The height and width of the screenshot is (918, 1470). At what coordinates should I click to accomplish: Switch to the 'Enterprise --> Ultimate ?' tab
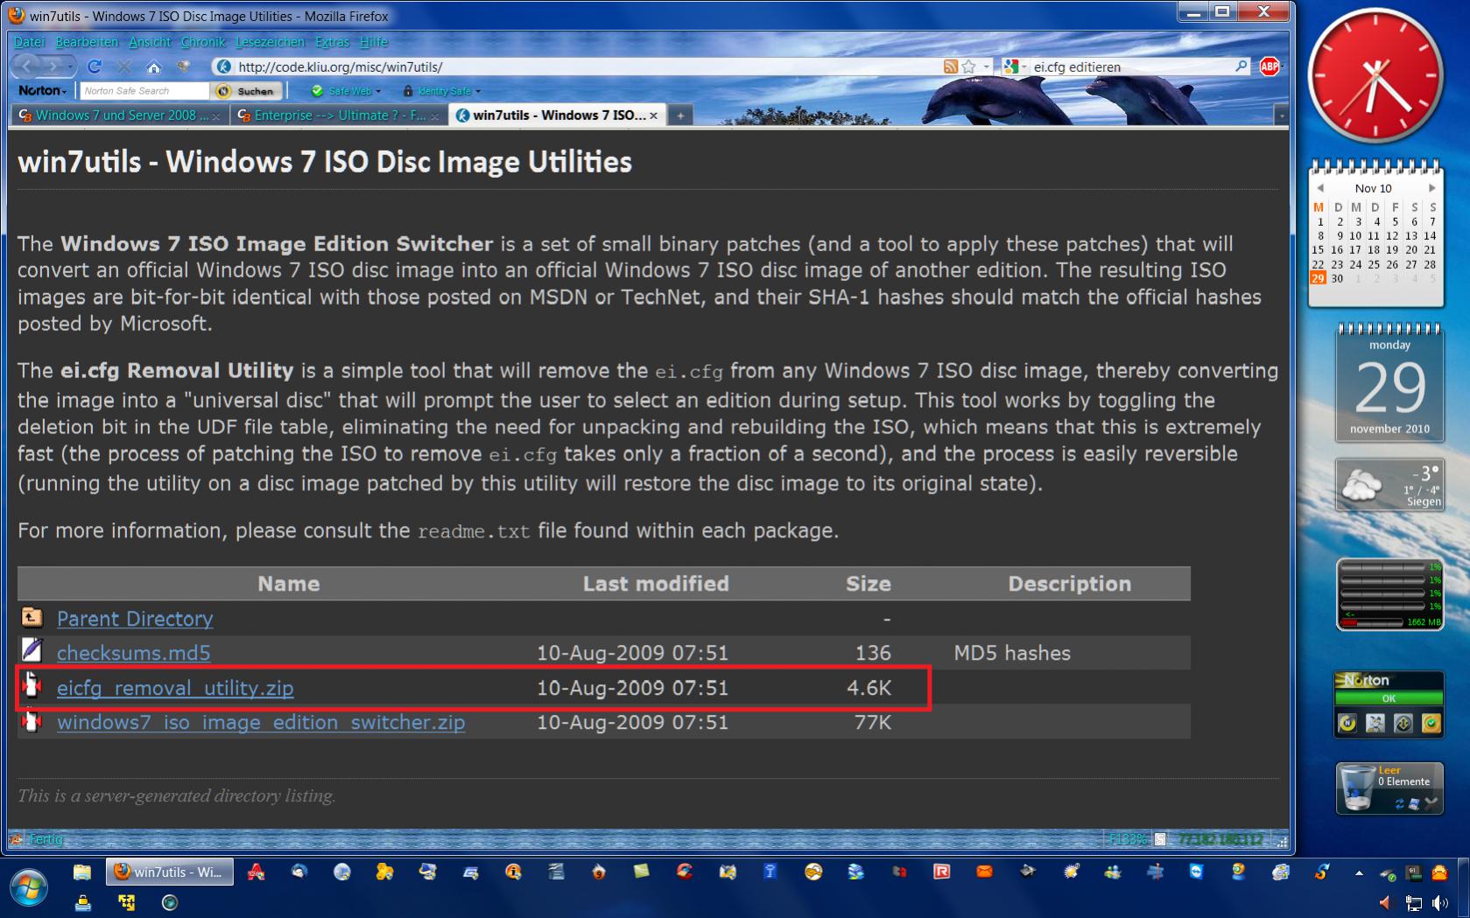point(339,115)
